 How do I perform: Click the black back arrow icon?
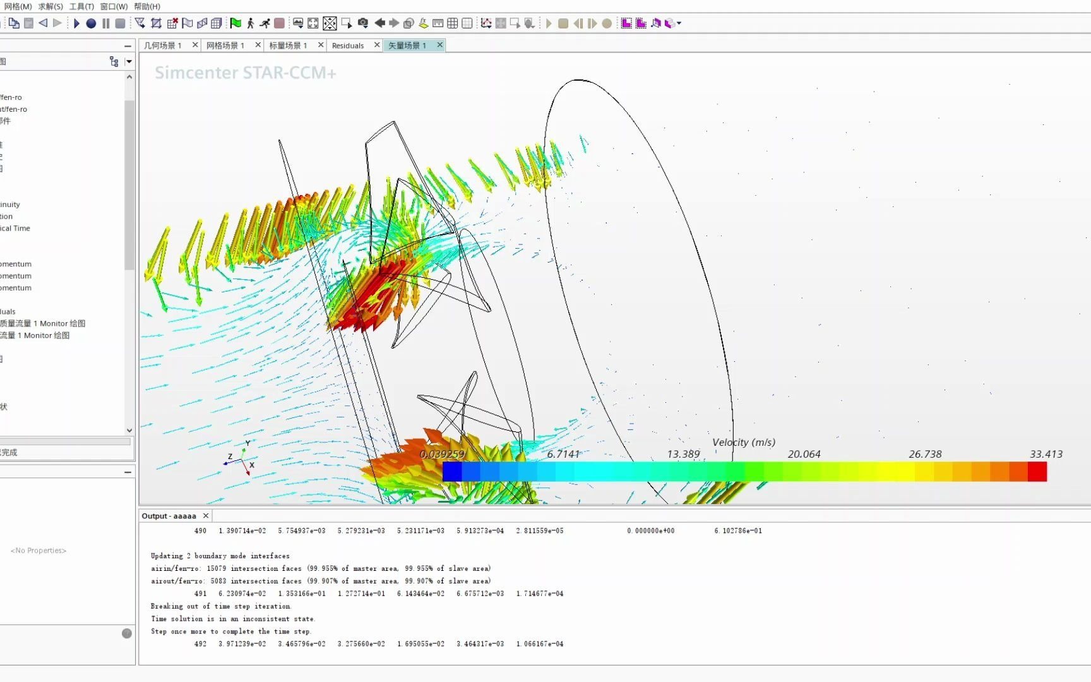[379, 23]
